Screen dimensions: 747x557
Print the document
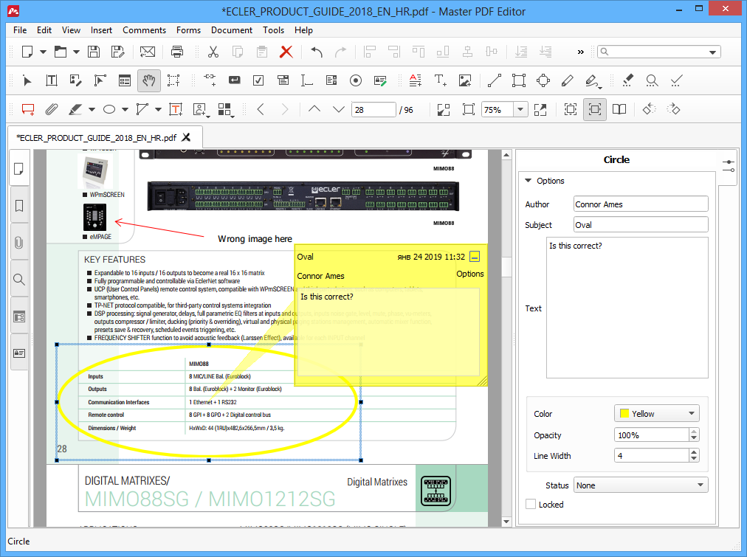tap(177, 52)
